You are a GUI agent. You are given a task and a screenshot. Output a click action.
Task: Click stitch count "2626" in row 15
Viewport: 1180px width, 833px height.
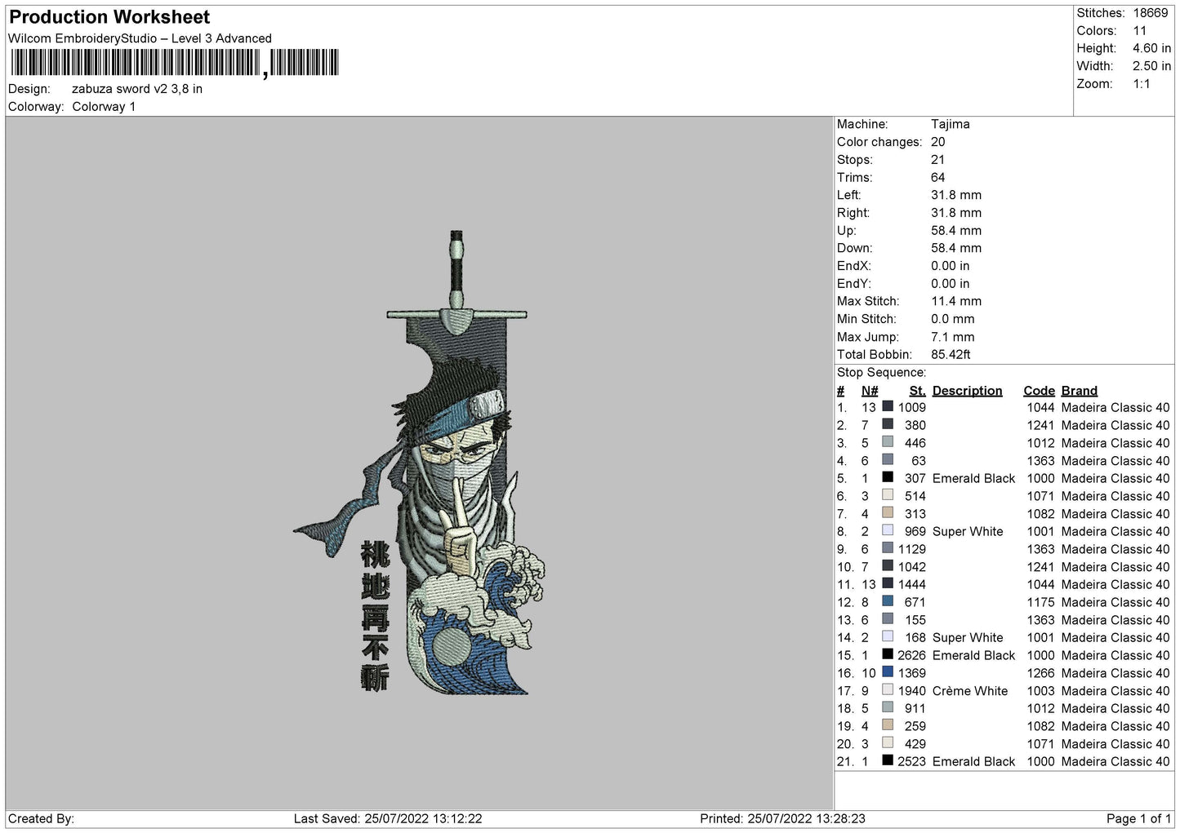[x=912, y=655]
